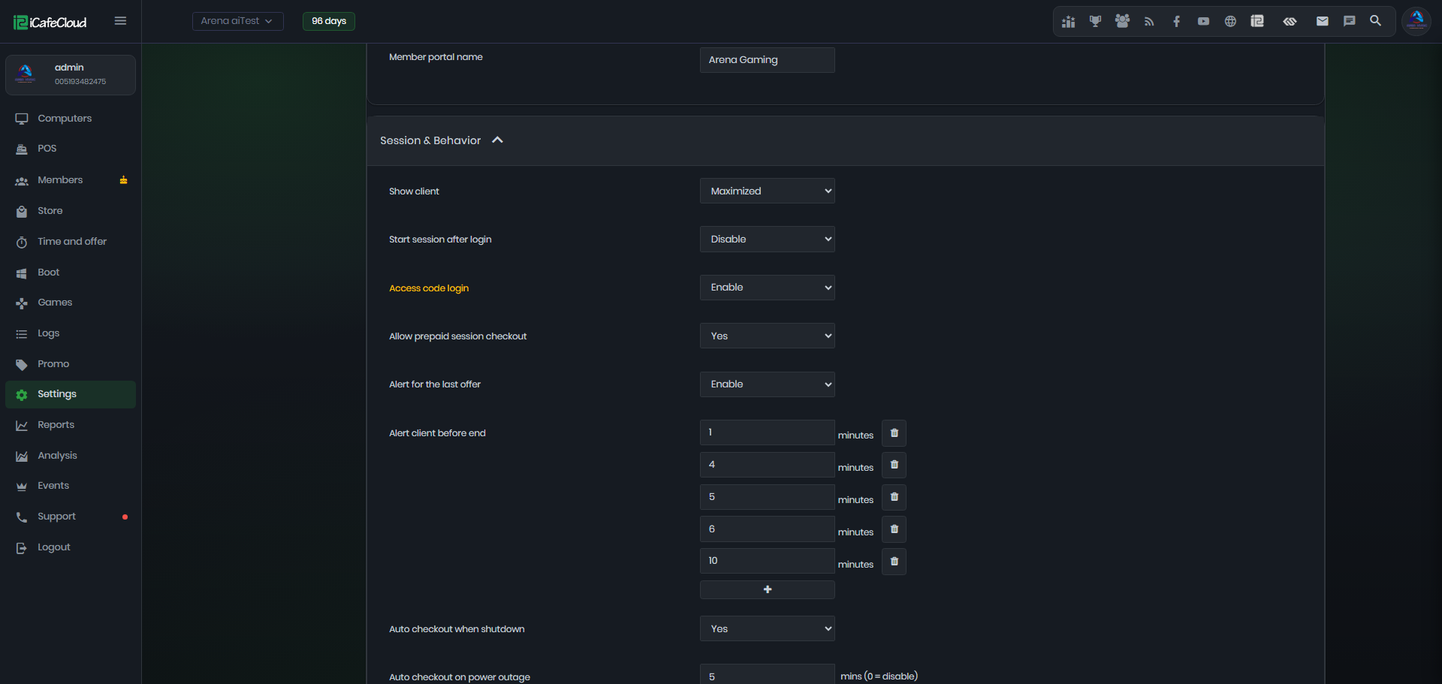Click Auto checkout on power outage field
Screen dimensions: 1442x684
[768, 674]
